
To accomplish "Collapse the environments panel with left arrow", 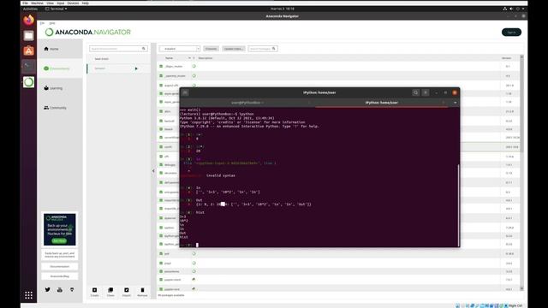I will (153, 171).
